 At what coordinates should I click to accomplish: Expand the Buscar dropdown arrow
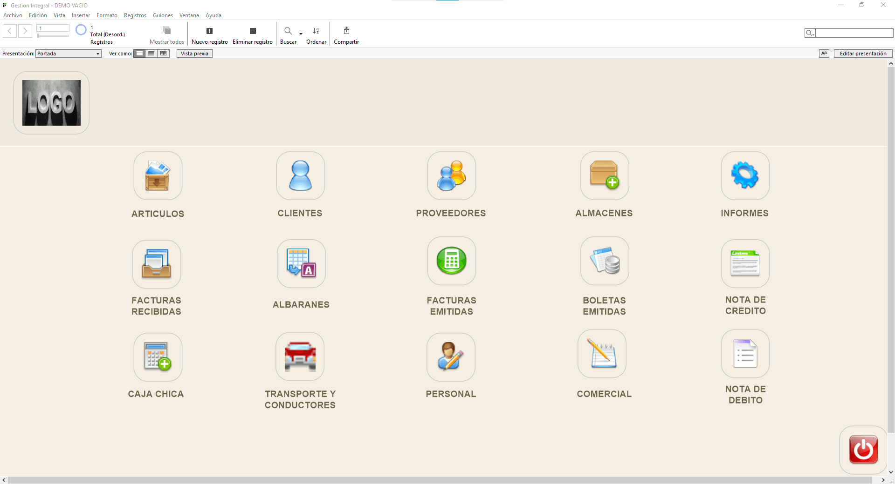pos(301,34)
